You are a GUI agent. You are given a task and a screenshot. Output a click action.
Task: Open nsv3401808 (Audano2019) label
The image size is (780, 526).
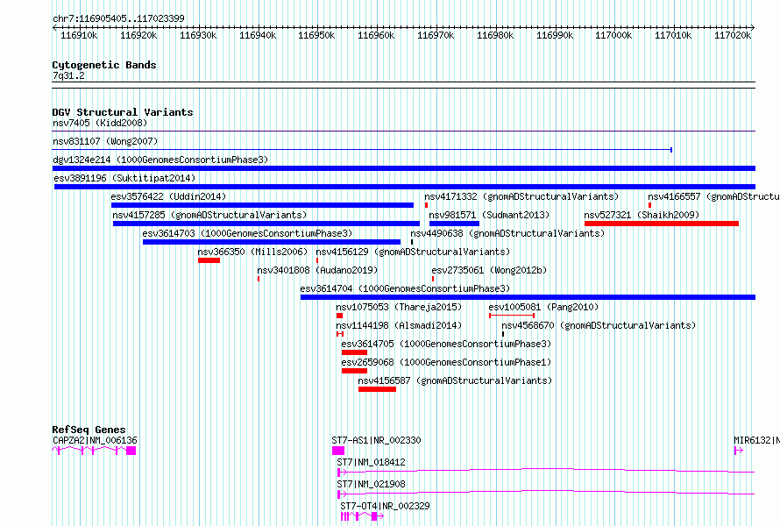[317, 270]
